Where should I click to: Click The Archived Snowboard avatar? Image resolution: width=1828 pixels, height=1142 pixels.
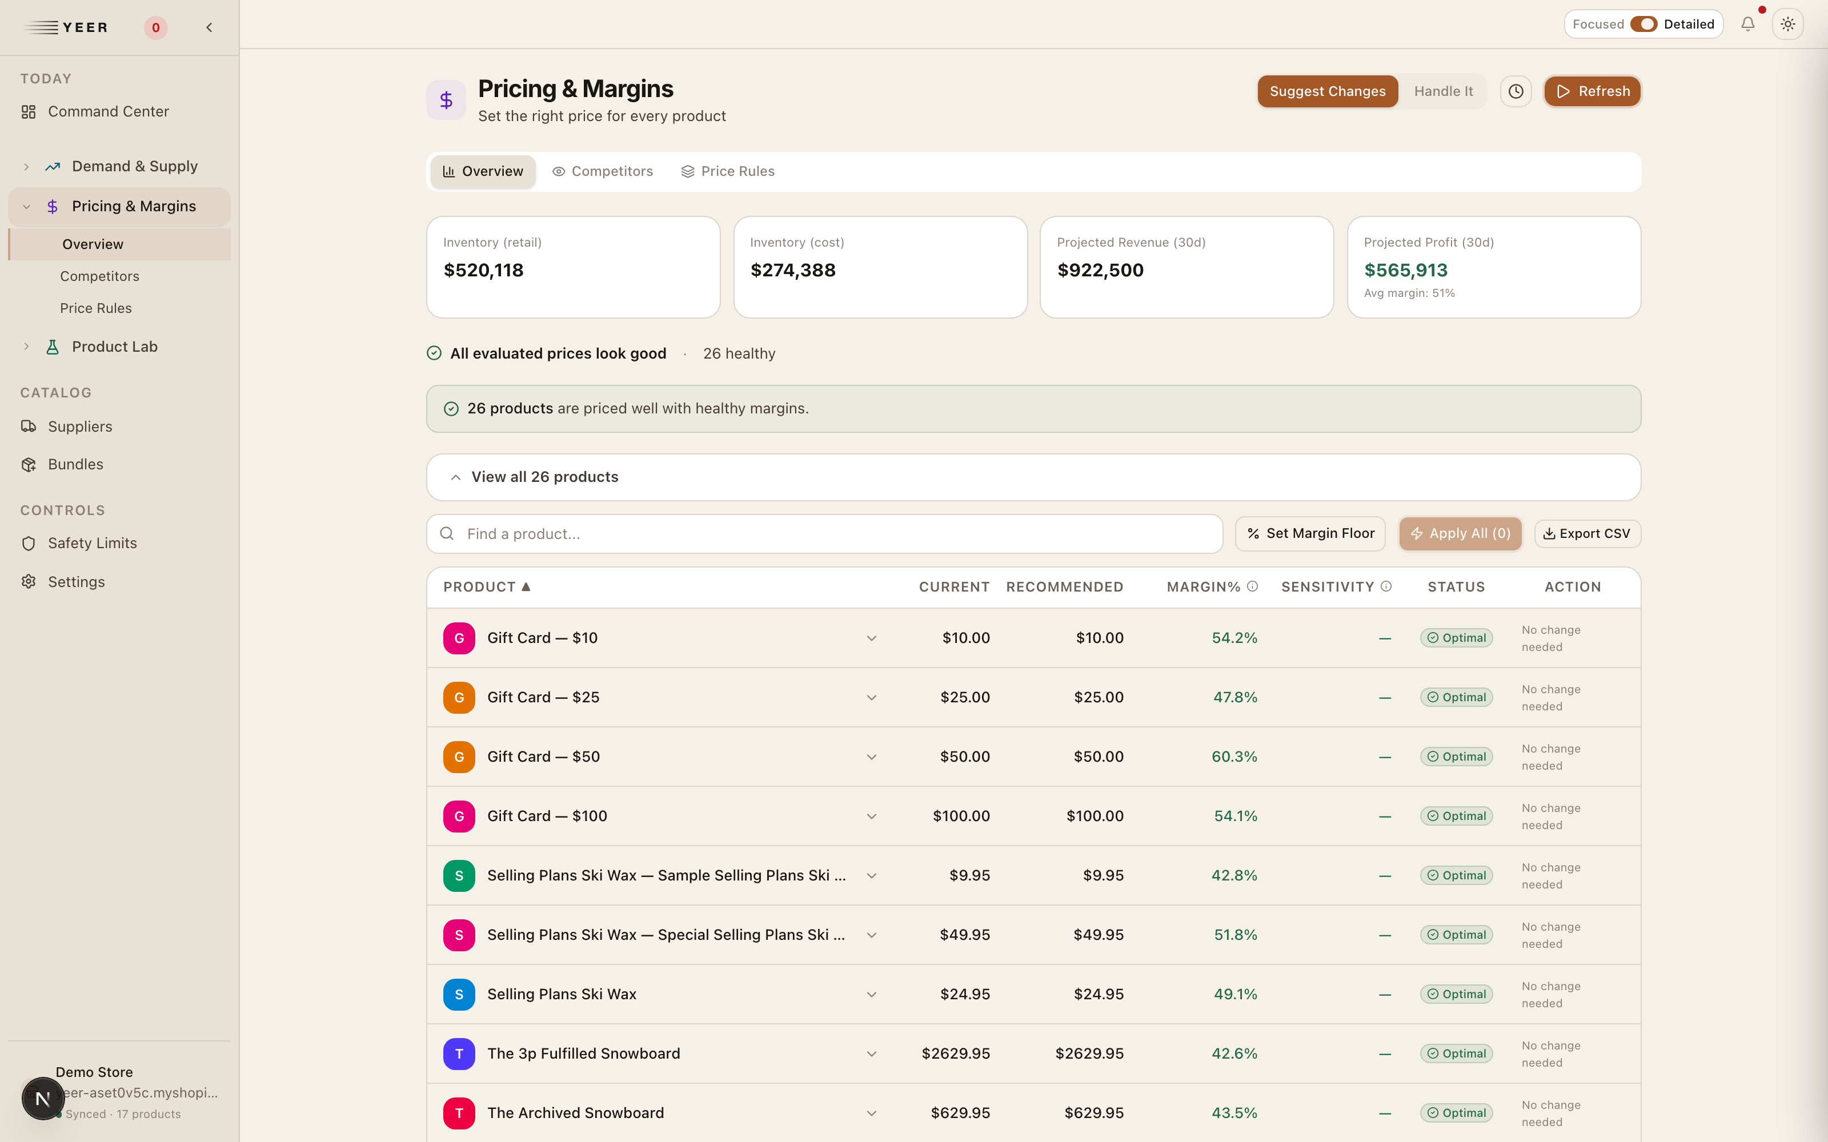pos(459,1113)
